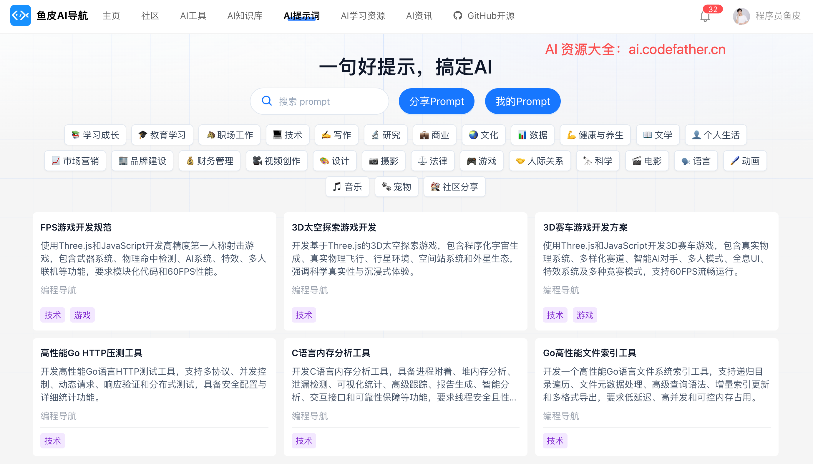The width and height of the screenshot is (813, 464).
Task: Select the 游戏 category tag
Action: click(481, 161)
